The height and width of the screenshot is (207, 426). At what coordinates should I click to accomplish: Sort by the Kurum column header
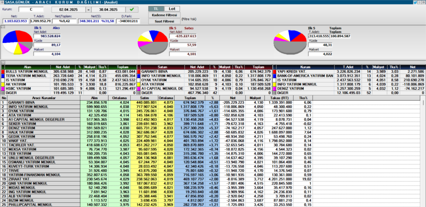305,67
